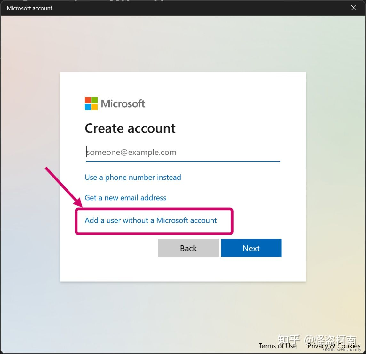
Task: Click the Microsoft four-square logo
Action: pyautogui.click(x=91, y=103)
